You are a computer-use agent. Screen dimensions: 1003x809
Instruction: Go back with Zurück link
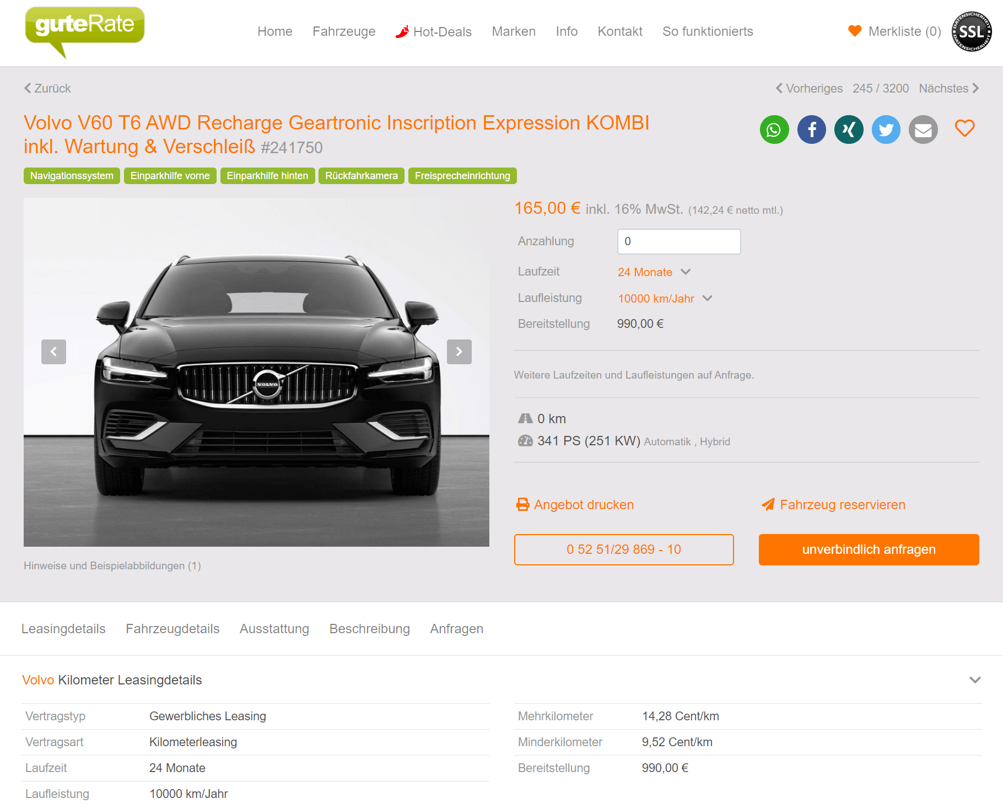[47, 88]
